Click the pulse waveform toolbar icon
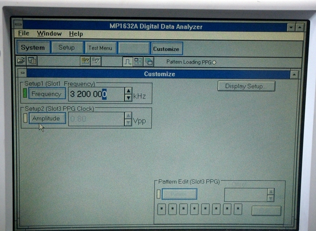This screenshot has width=316, height=231. (128, 62)
